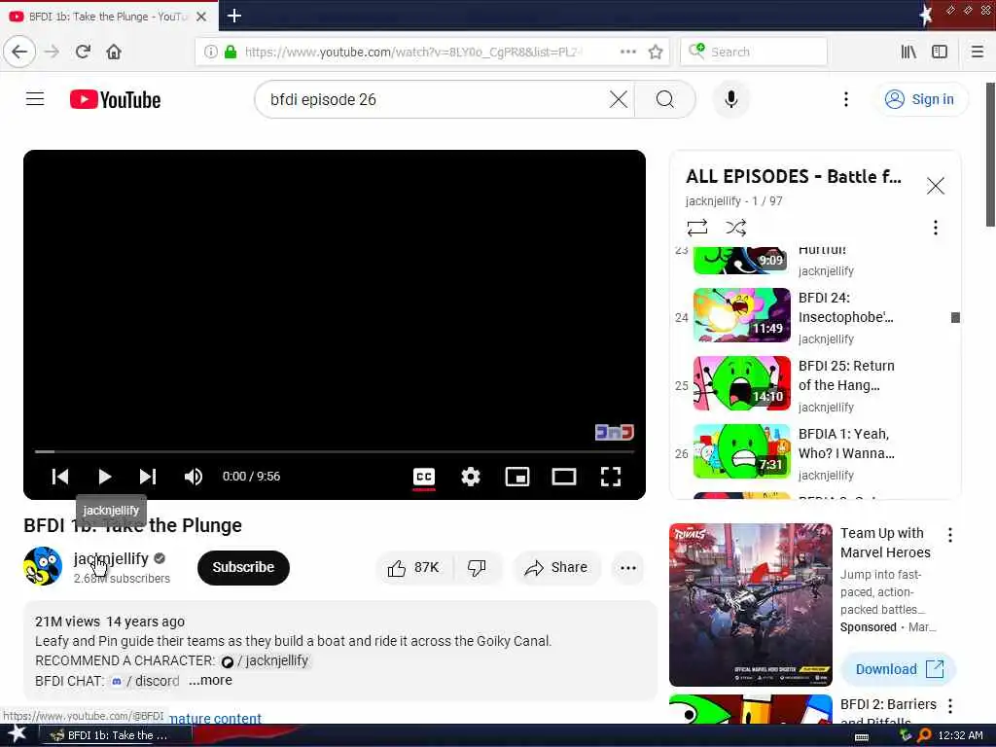Viewport: 996px width, 747px height.
Task: Show secure connection padlock details
Action: point(231,52)
